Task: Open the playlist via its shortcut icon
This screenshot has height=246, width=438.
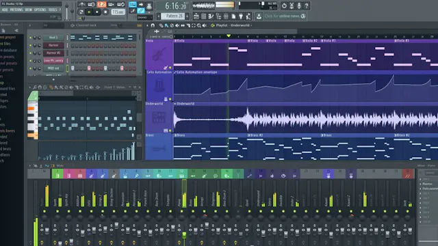Action: [196, 16]
